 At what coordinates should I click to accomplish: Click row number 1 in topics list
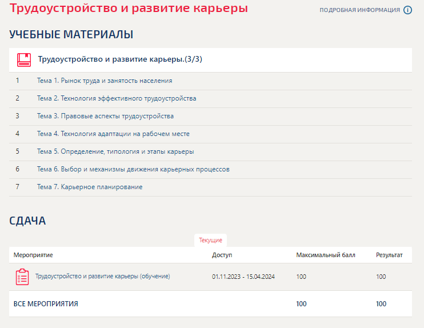click(18, 81)
